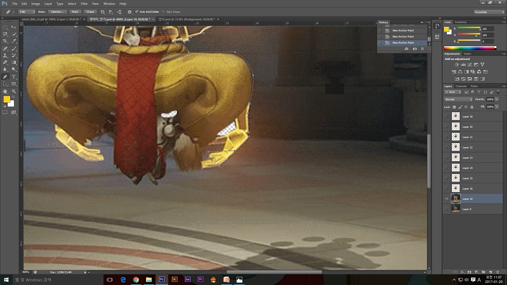The width and height of the screenshot is (507, 285).
Task: Open path operations in options bar
Action: tap(103, 12)
